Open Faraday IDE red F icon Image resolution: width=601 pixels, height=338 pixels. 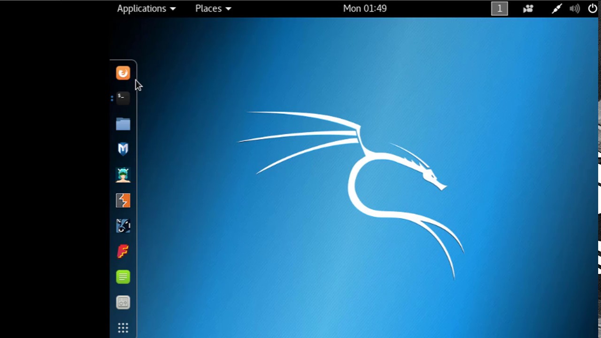[x=123, y=251]
